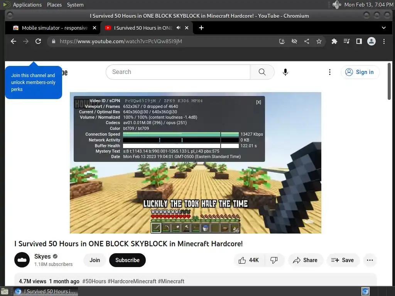Screen dimensions: 395x296
Task: Mute the tab using the speaker icon
Action: pyautogui.click(x=178, y=28)
